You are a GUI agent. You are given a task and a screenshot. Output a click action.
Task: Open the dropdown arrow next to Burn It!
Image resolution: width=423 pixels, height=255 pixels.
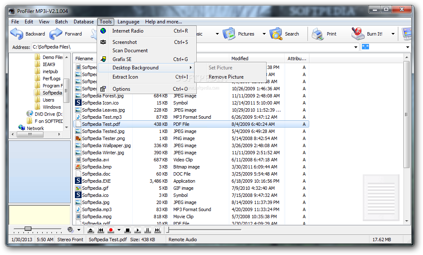tap(393, 34)
